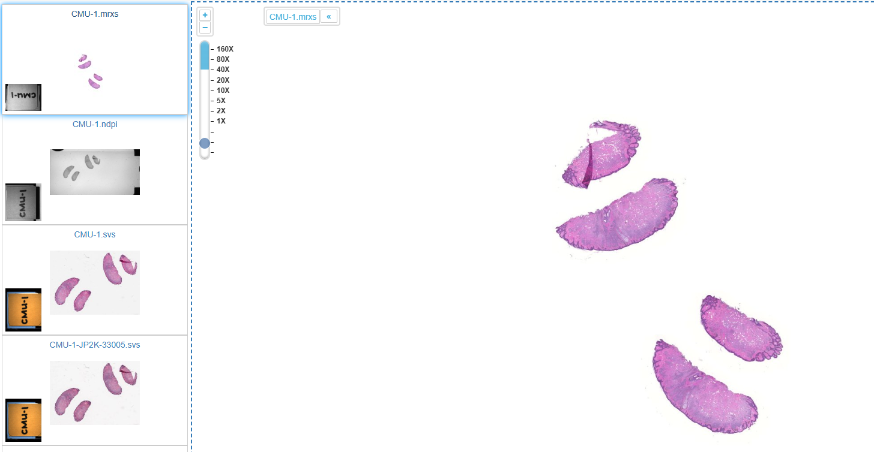Click the mirrored gray label image for CMU-1.mrxs

(23, 97)
